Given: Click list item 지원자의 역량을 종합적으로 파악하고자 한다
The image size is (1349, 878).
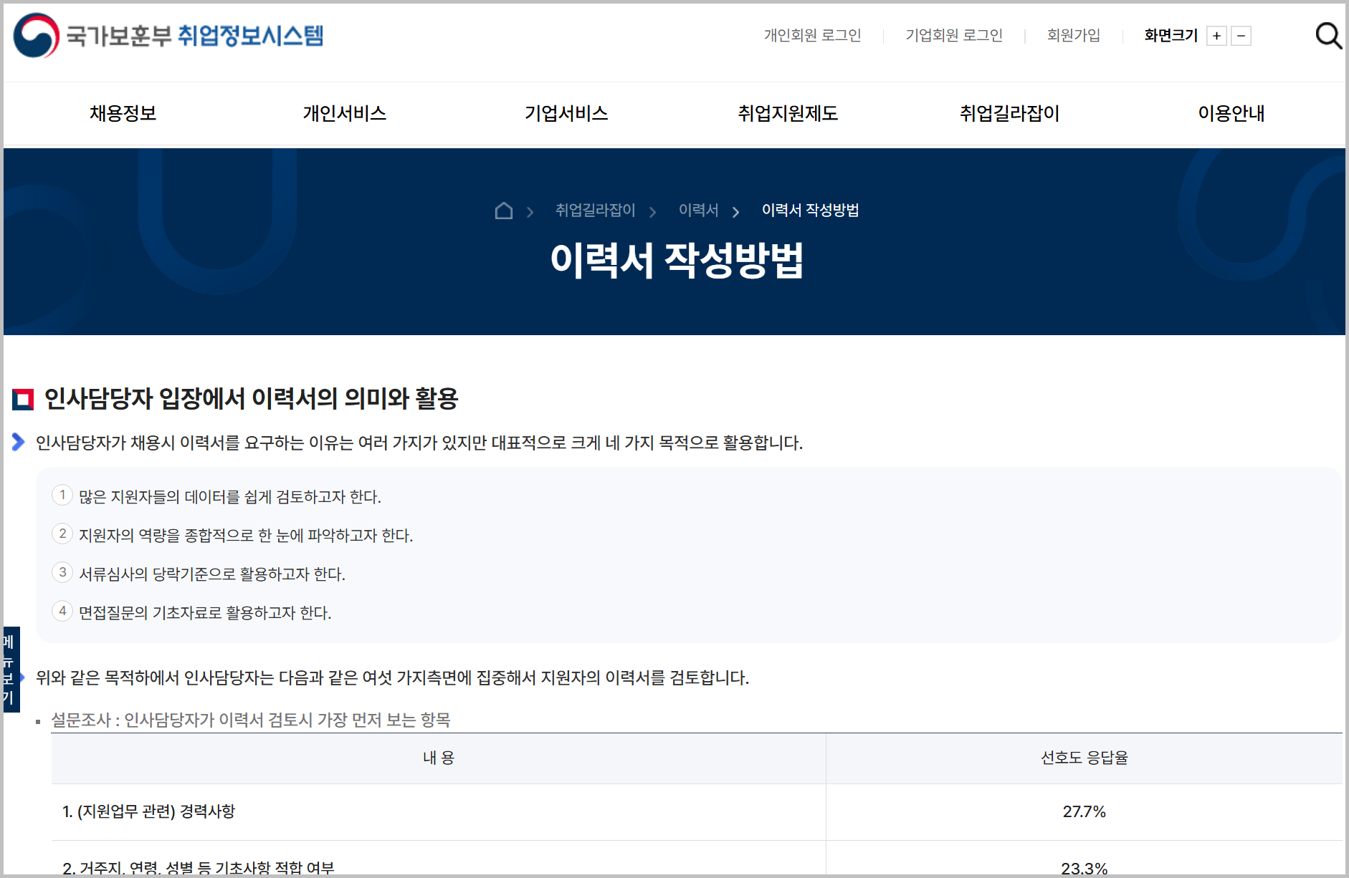Looking at the screenshot, I should pos(246,536).
